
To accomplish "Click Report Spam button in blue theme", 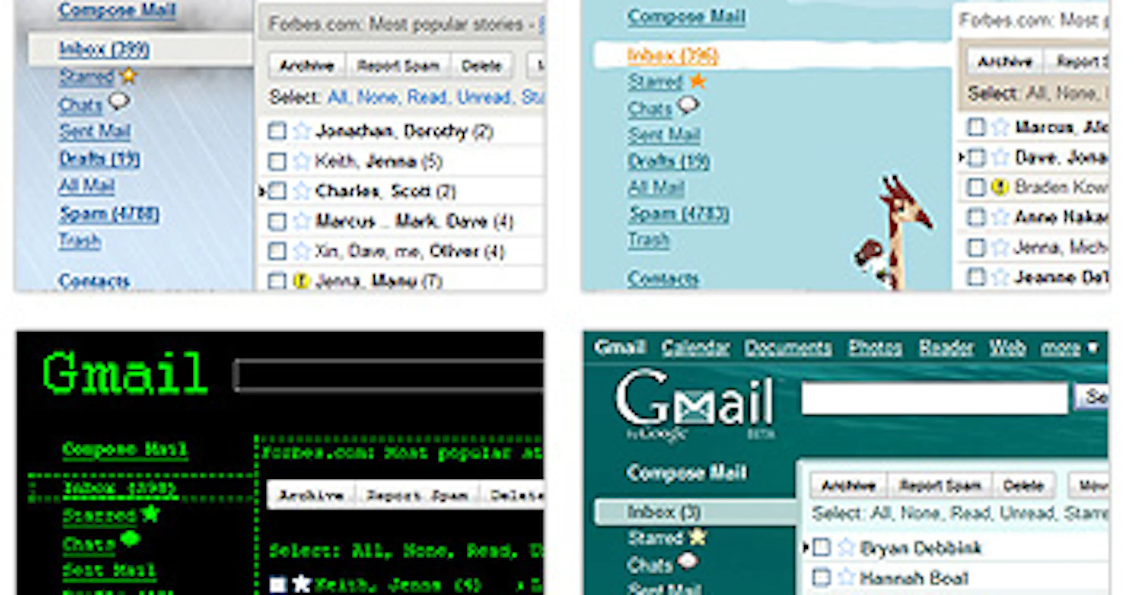I will click(398, 66).
